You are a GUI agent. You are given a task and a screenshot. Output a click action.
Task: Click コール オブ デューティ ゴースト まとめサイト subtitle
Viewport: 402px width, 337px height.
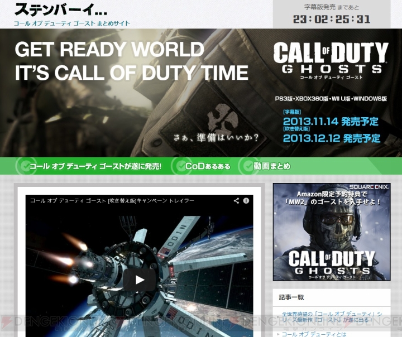[72, 23]
